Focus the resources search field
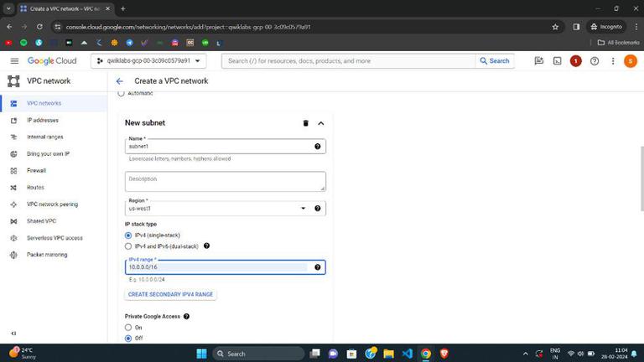The image size is (644, 362). (349, 60)
